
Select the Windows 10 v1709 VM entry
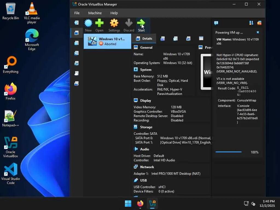click(x=107, y=41)
